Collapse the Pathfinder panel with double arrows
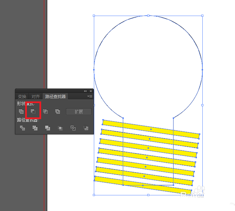The width and height of the screenshot is (235, 211). 85,91
